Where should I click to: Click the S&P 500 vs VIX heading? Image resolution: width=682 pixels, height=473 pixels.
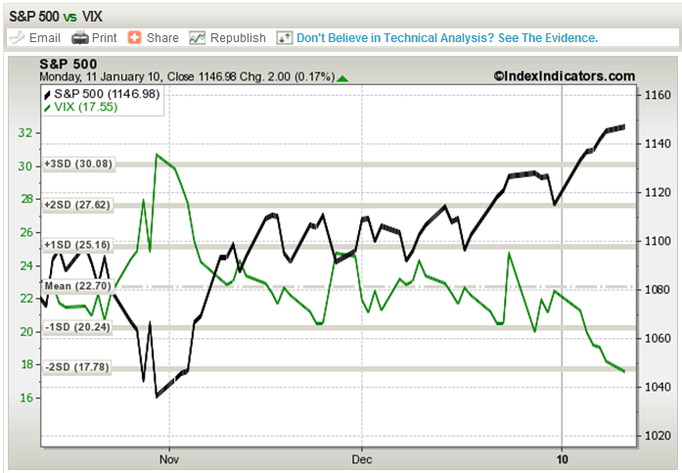(56, 17)
